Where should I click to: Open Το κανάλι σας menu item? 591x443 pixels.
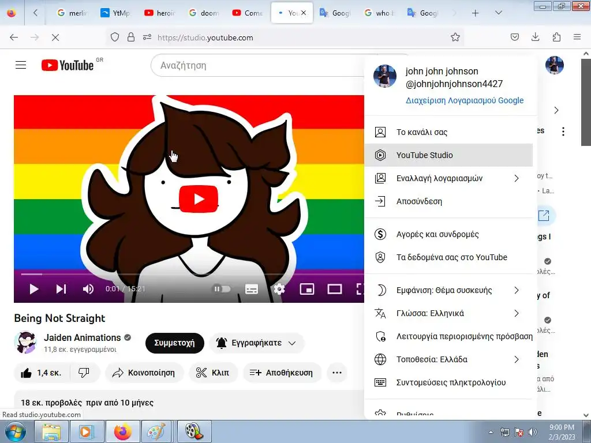coord(448,132)
